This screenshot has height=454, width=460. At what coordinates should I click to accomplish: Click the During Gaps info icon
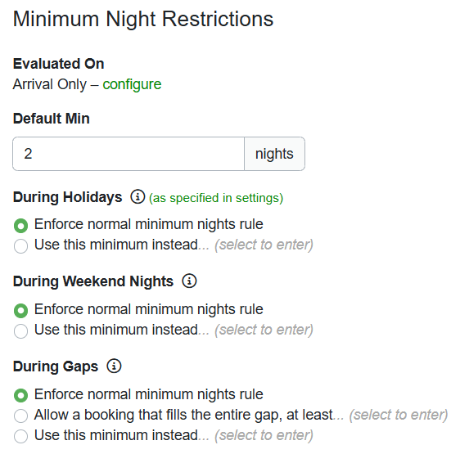114,366
